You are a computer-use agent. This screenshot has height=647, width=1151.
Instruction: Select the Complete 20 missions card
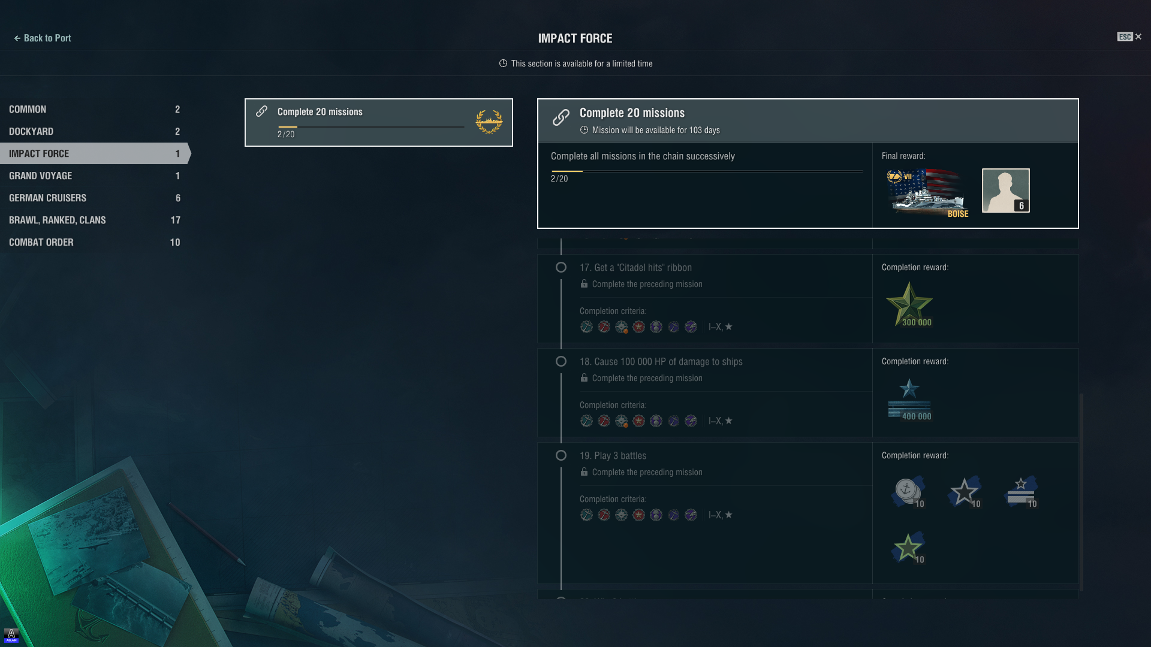pos(379,122)
